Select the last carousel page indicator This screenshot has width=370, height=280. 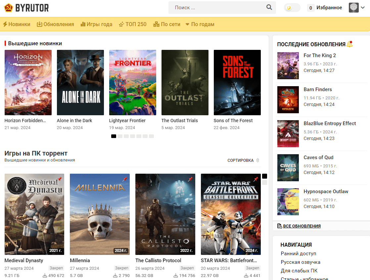(151, 136)
